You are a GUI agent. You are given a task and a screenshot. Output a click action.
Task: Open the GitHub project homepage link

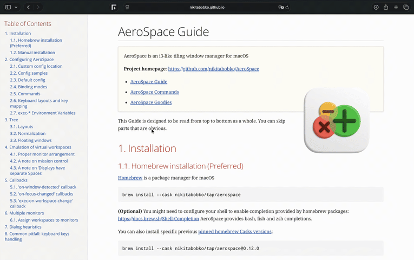pyautogui.click(x=214, y=69)
